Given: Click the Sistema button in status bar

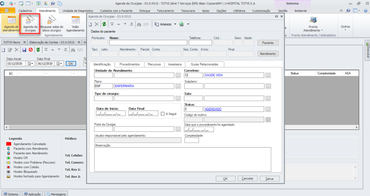Looking at the screenshot, I should point(11,194).
